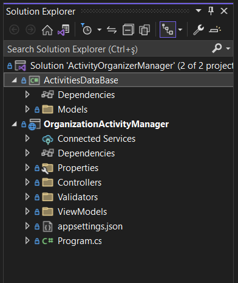Click the Properties wrench folder icon
Screen dimensions: 238x283
coord(47,169)
